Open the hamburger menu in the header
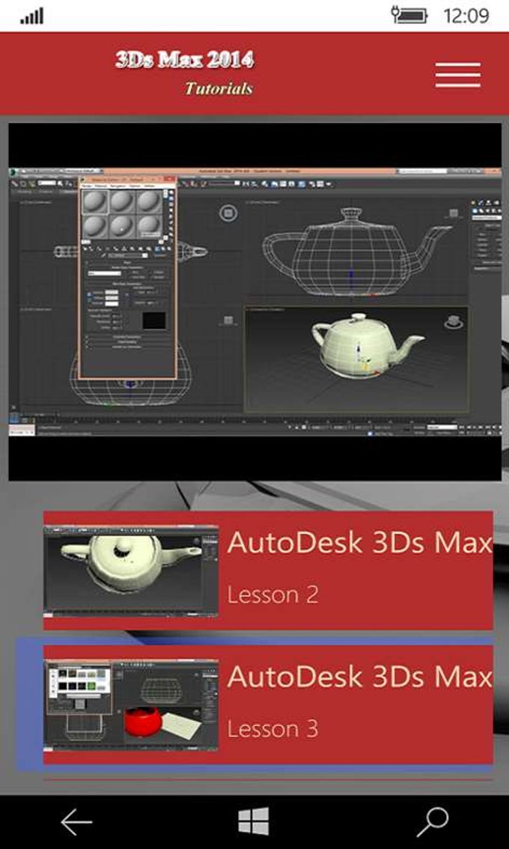 pos(457,75)
